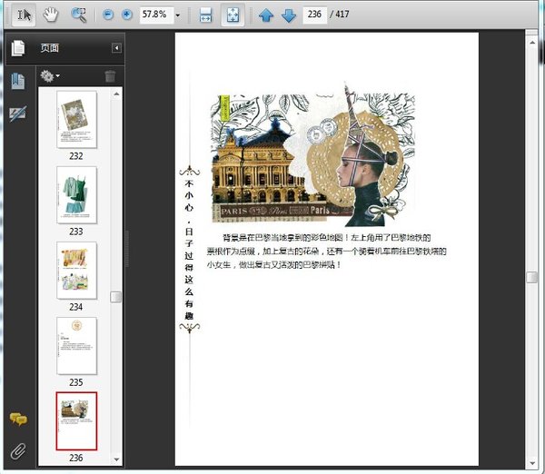Toggle fit width scrolling mode
545x474 pixels.
pyautogui.click(x=206, y=15)
